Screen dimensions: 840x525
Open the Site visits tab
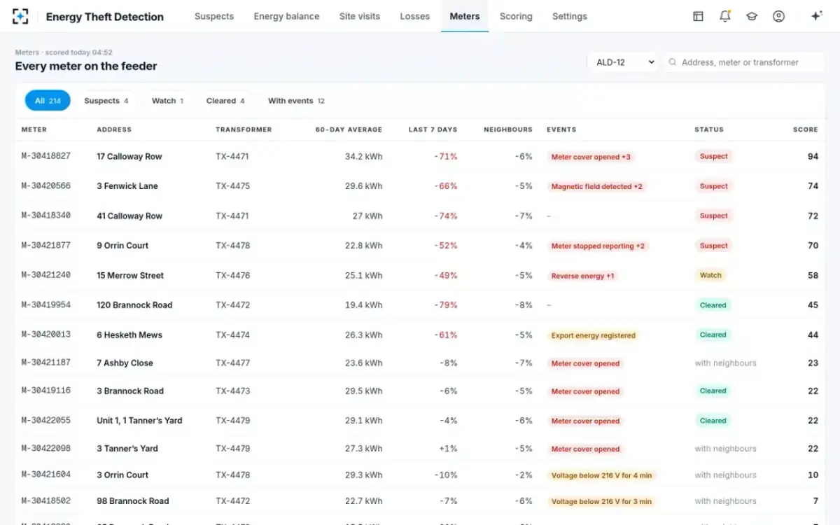tap(360, 16)
